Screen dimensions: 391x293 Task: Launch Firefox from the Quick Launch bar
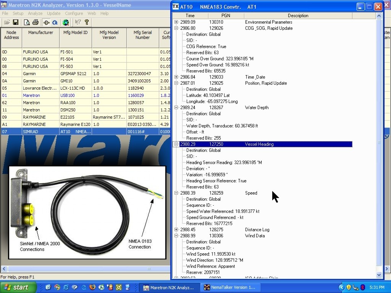point(92,287)
